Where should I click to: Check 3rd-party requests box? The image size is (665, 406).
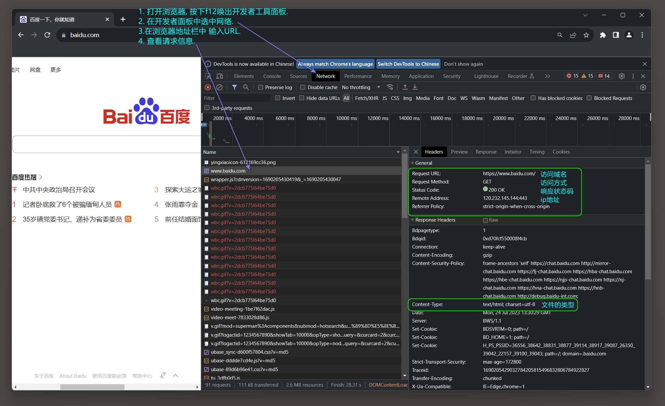coord(207,108)
